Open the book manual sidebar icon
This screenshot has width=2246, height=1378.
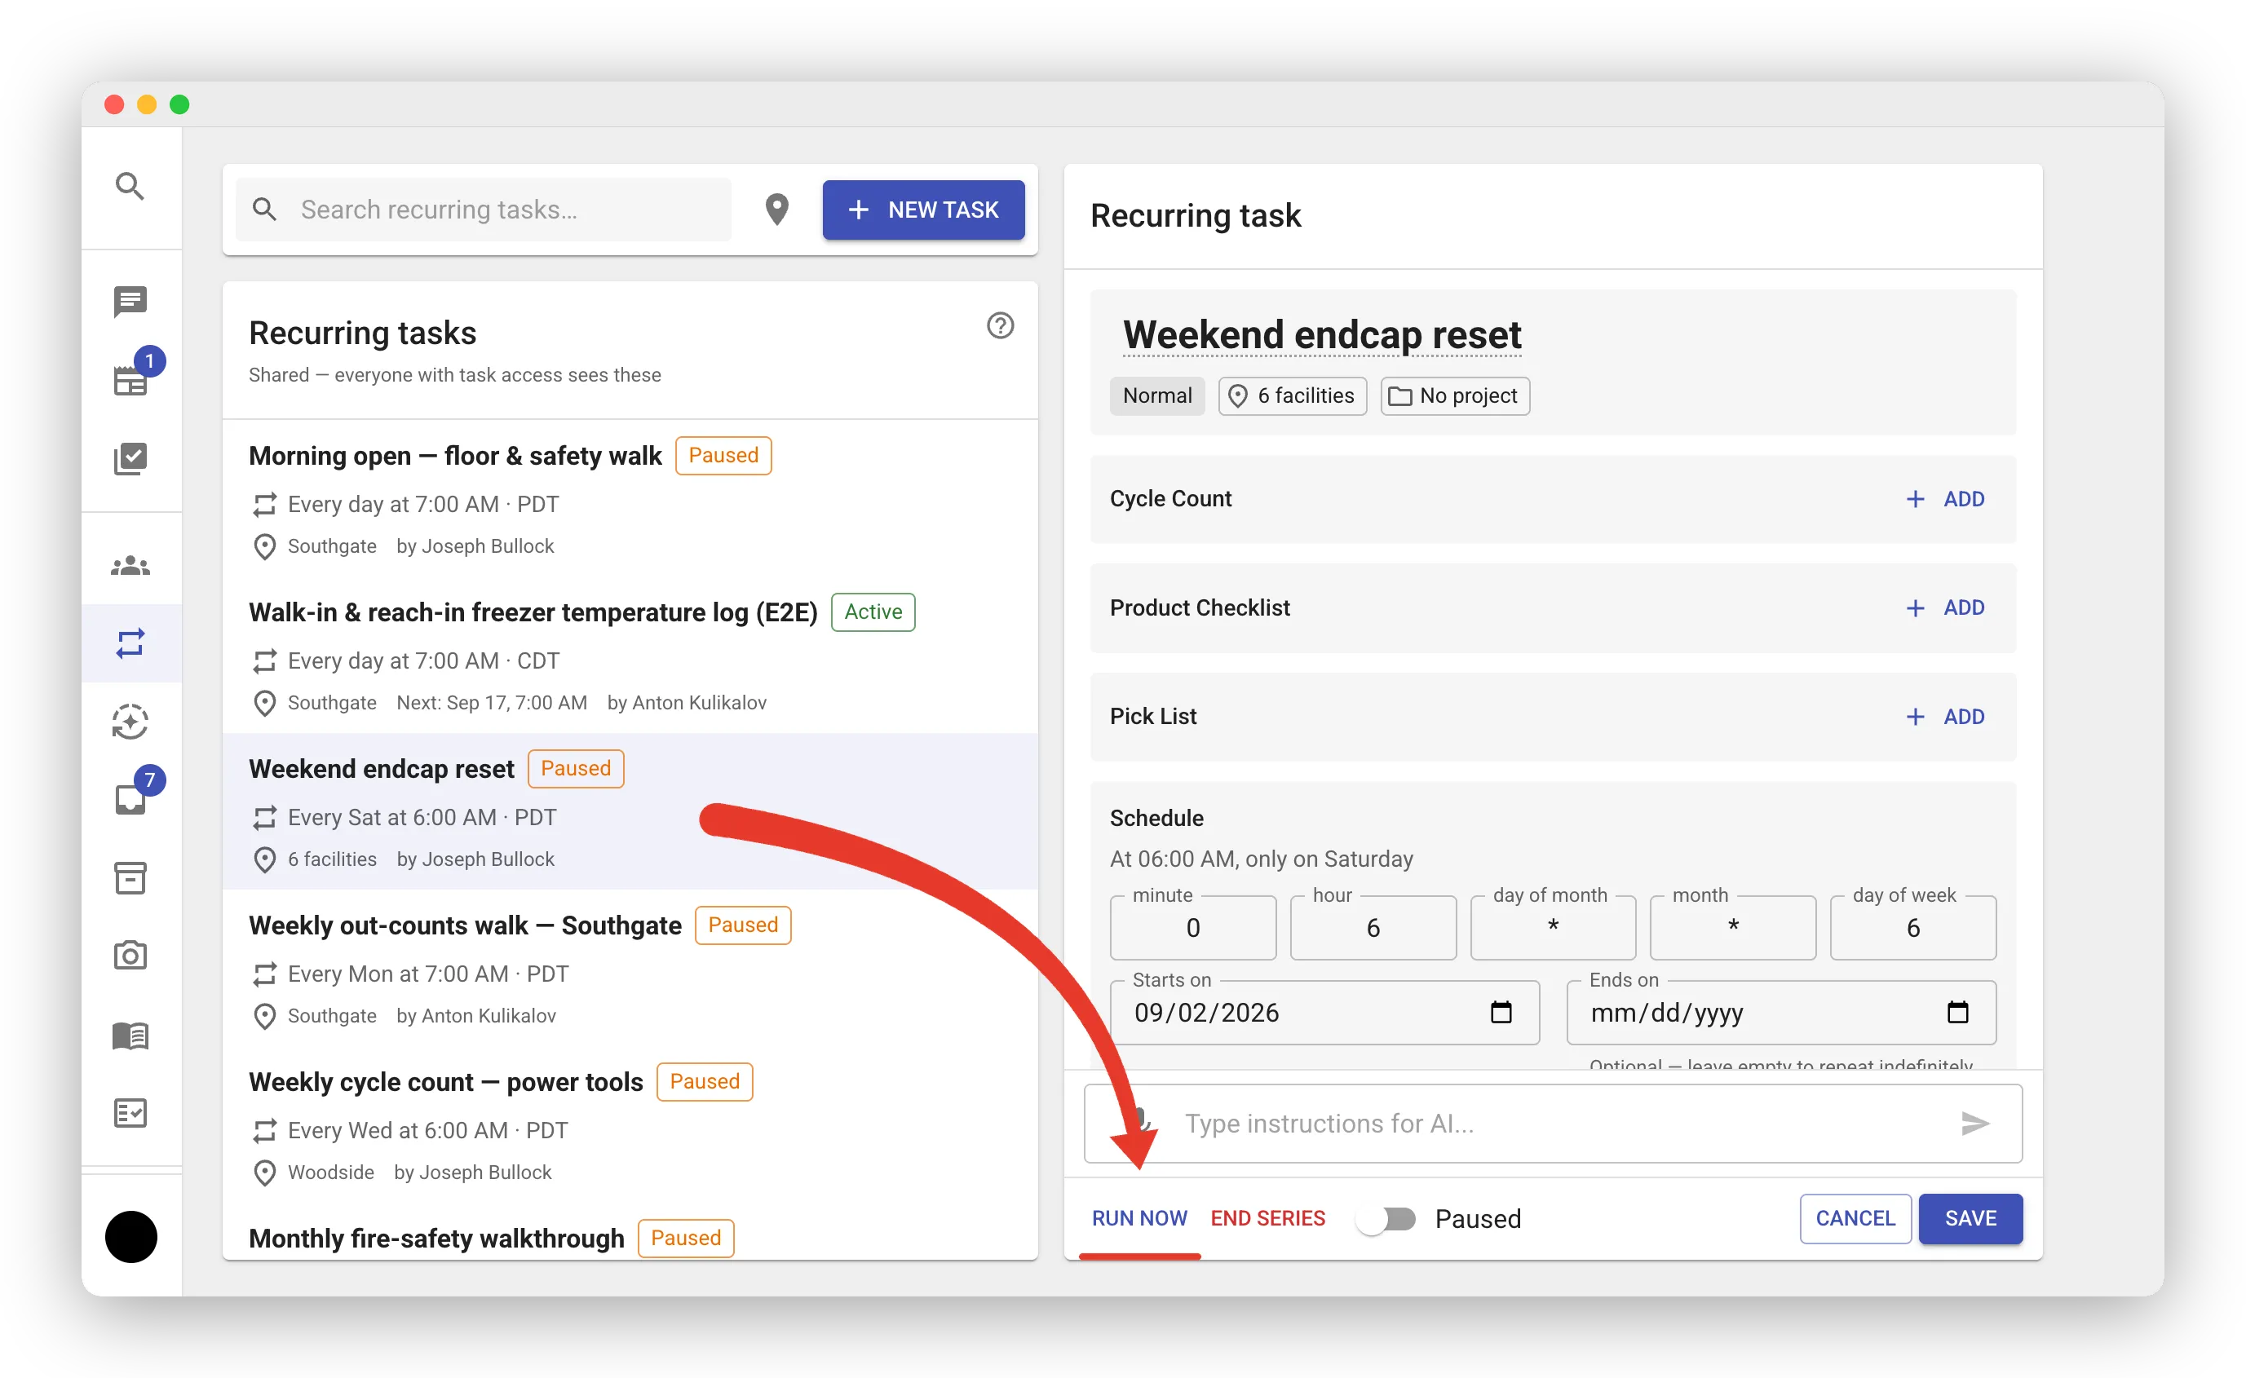[x=130, y=1036]
